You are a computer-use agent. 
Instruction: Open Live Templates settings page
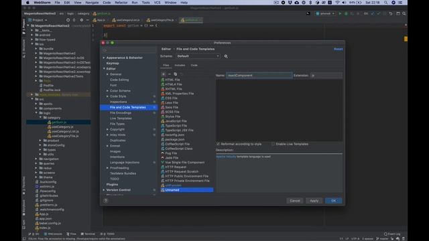(121, 118)
